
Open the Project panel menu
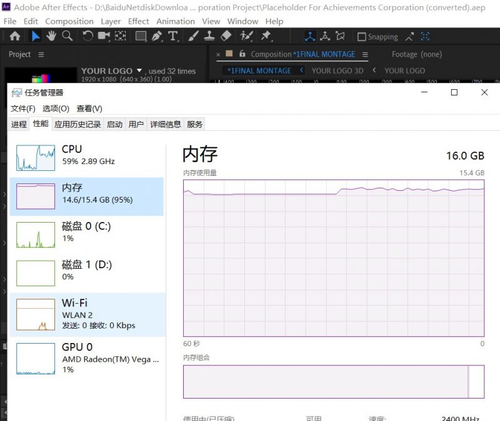click(x=41, y=54)
